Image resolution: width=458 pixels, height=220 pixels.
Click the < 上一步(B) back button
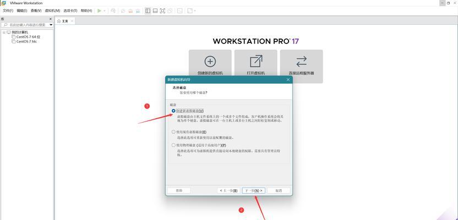point(228,190)
